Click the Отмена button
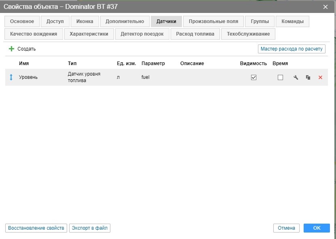The width and height of the screenshot is (336, 239). coord(286,228)
